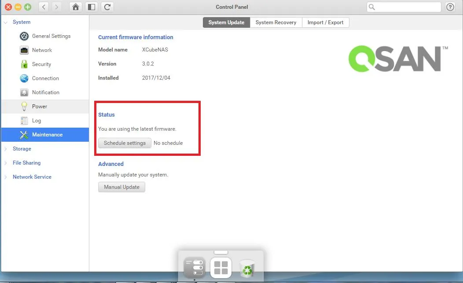Collapse the System section
The image size is (463, 283).
pos(6,22)
